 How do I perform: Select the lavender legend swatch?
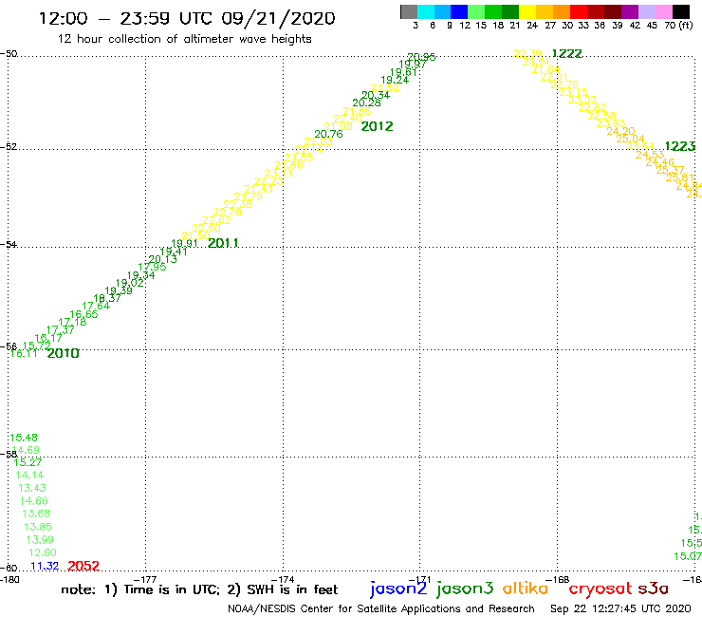coord(646,12)
